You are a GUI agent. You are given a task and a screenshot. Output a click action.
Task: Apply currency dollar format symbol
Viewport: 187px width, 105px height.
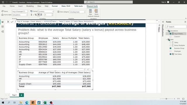point(31,15)
